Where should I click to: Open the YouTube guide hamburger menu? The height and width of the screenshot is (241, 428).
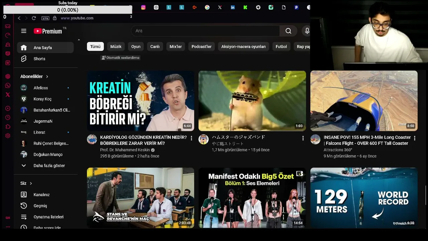point(24,31)
